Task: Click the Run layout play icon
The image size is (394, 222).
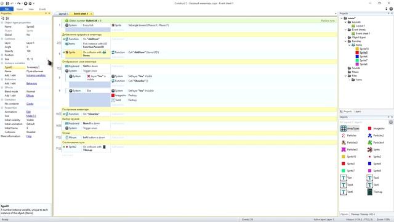Action: point(25,3)
